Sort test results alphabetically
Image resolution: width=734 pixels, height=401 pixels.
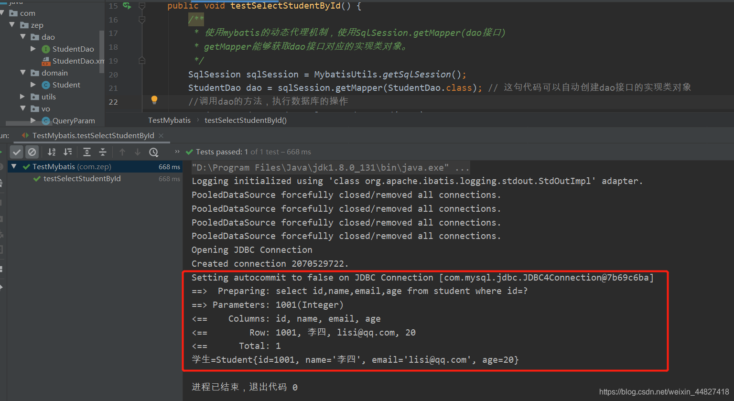click(52, 152)
